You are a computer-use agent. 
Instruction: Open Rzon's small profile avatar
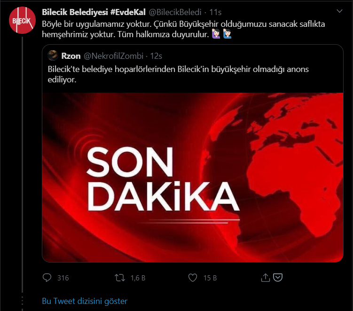point(53,56)
